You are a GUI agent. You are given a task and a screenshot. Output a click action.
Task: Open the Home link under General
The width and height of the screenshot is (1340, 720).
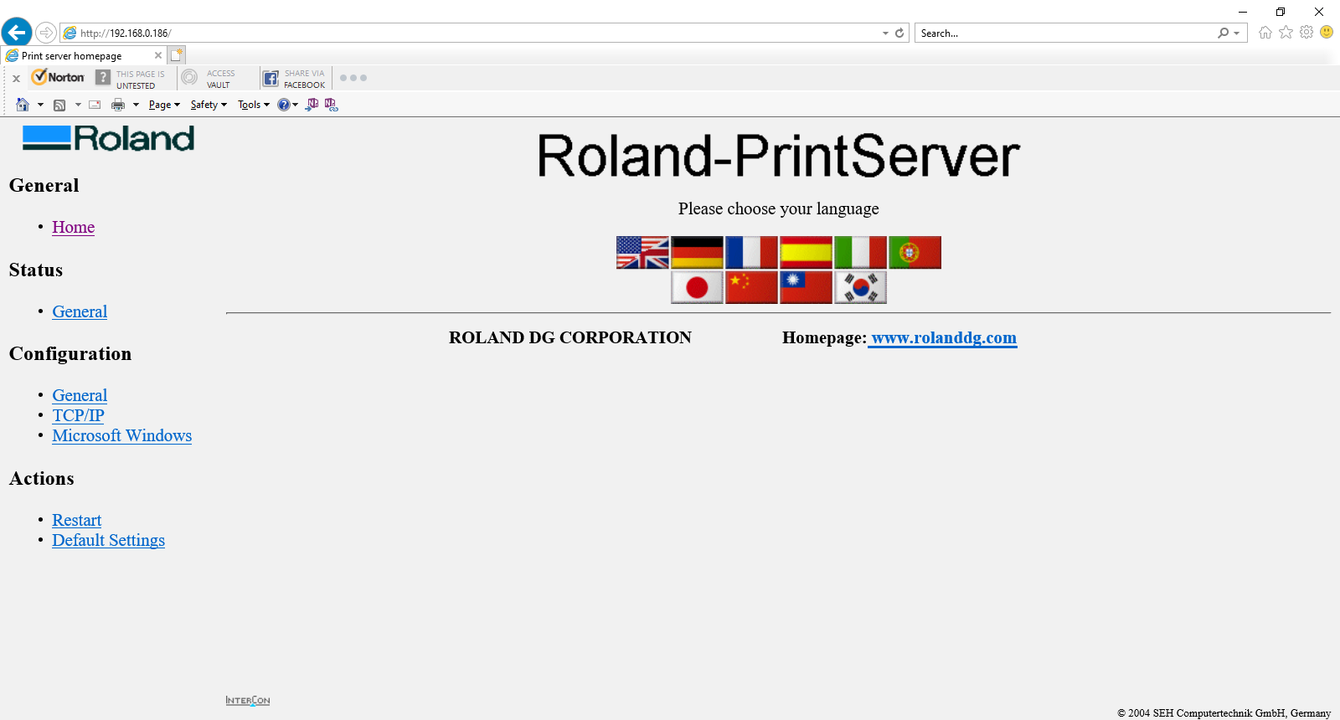point(74,227)
